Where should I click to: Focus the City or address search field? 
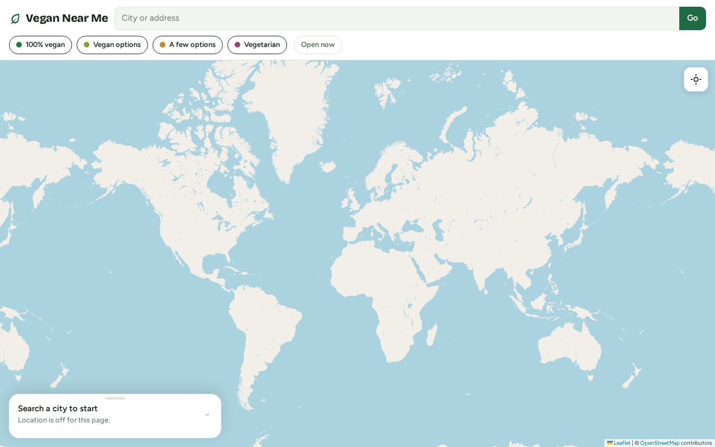click(x=397, y=18)
